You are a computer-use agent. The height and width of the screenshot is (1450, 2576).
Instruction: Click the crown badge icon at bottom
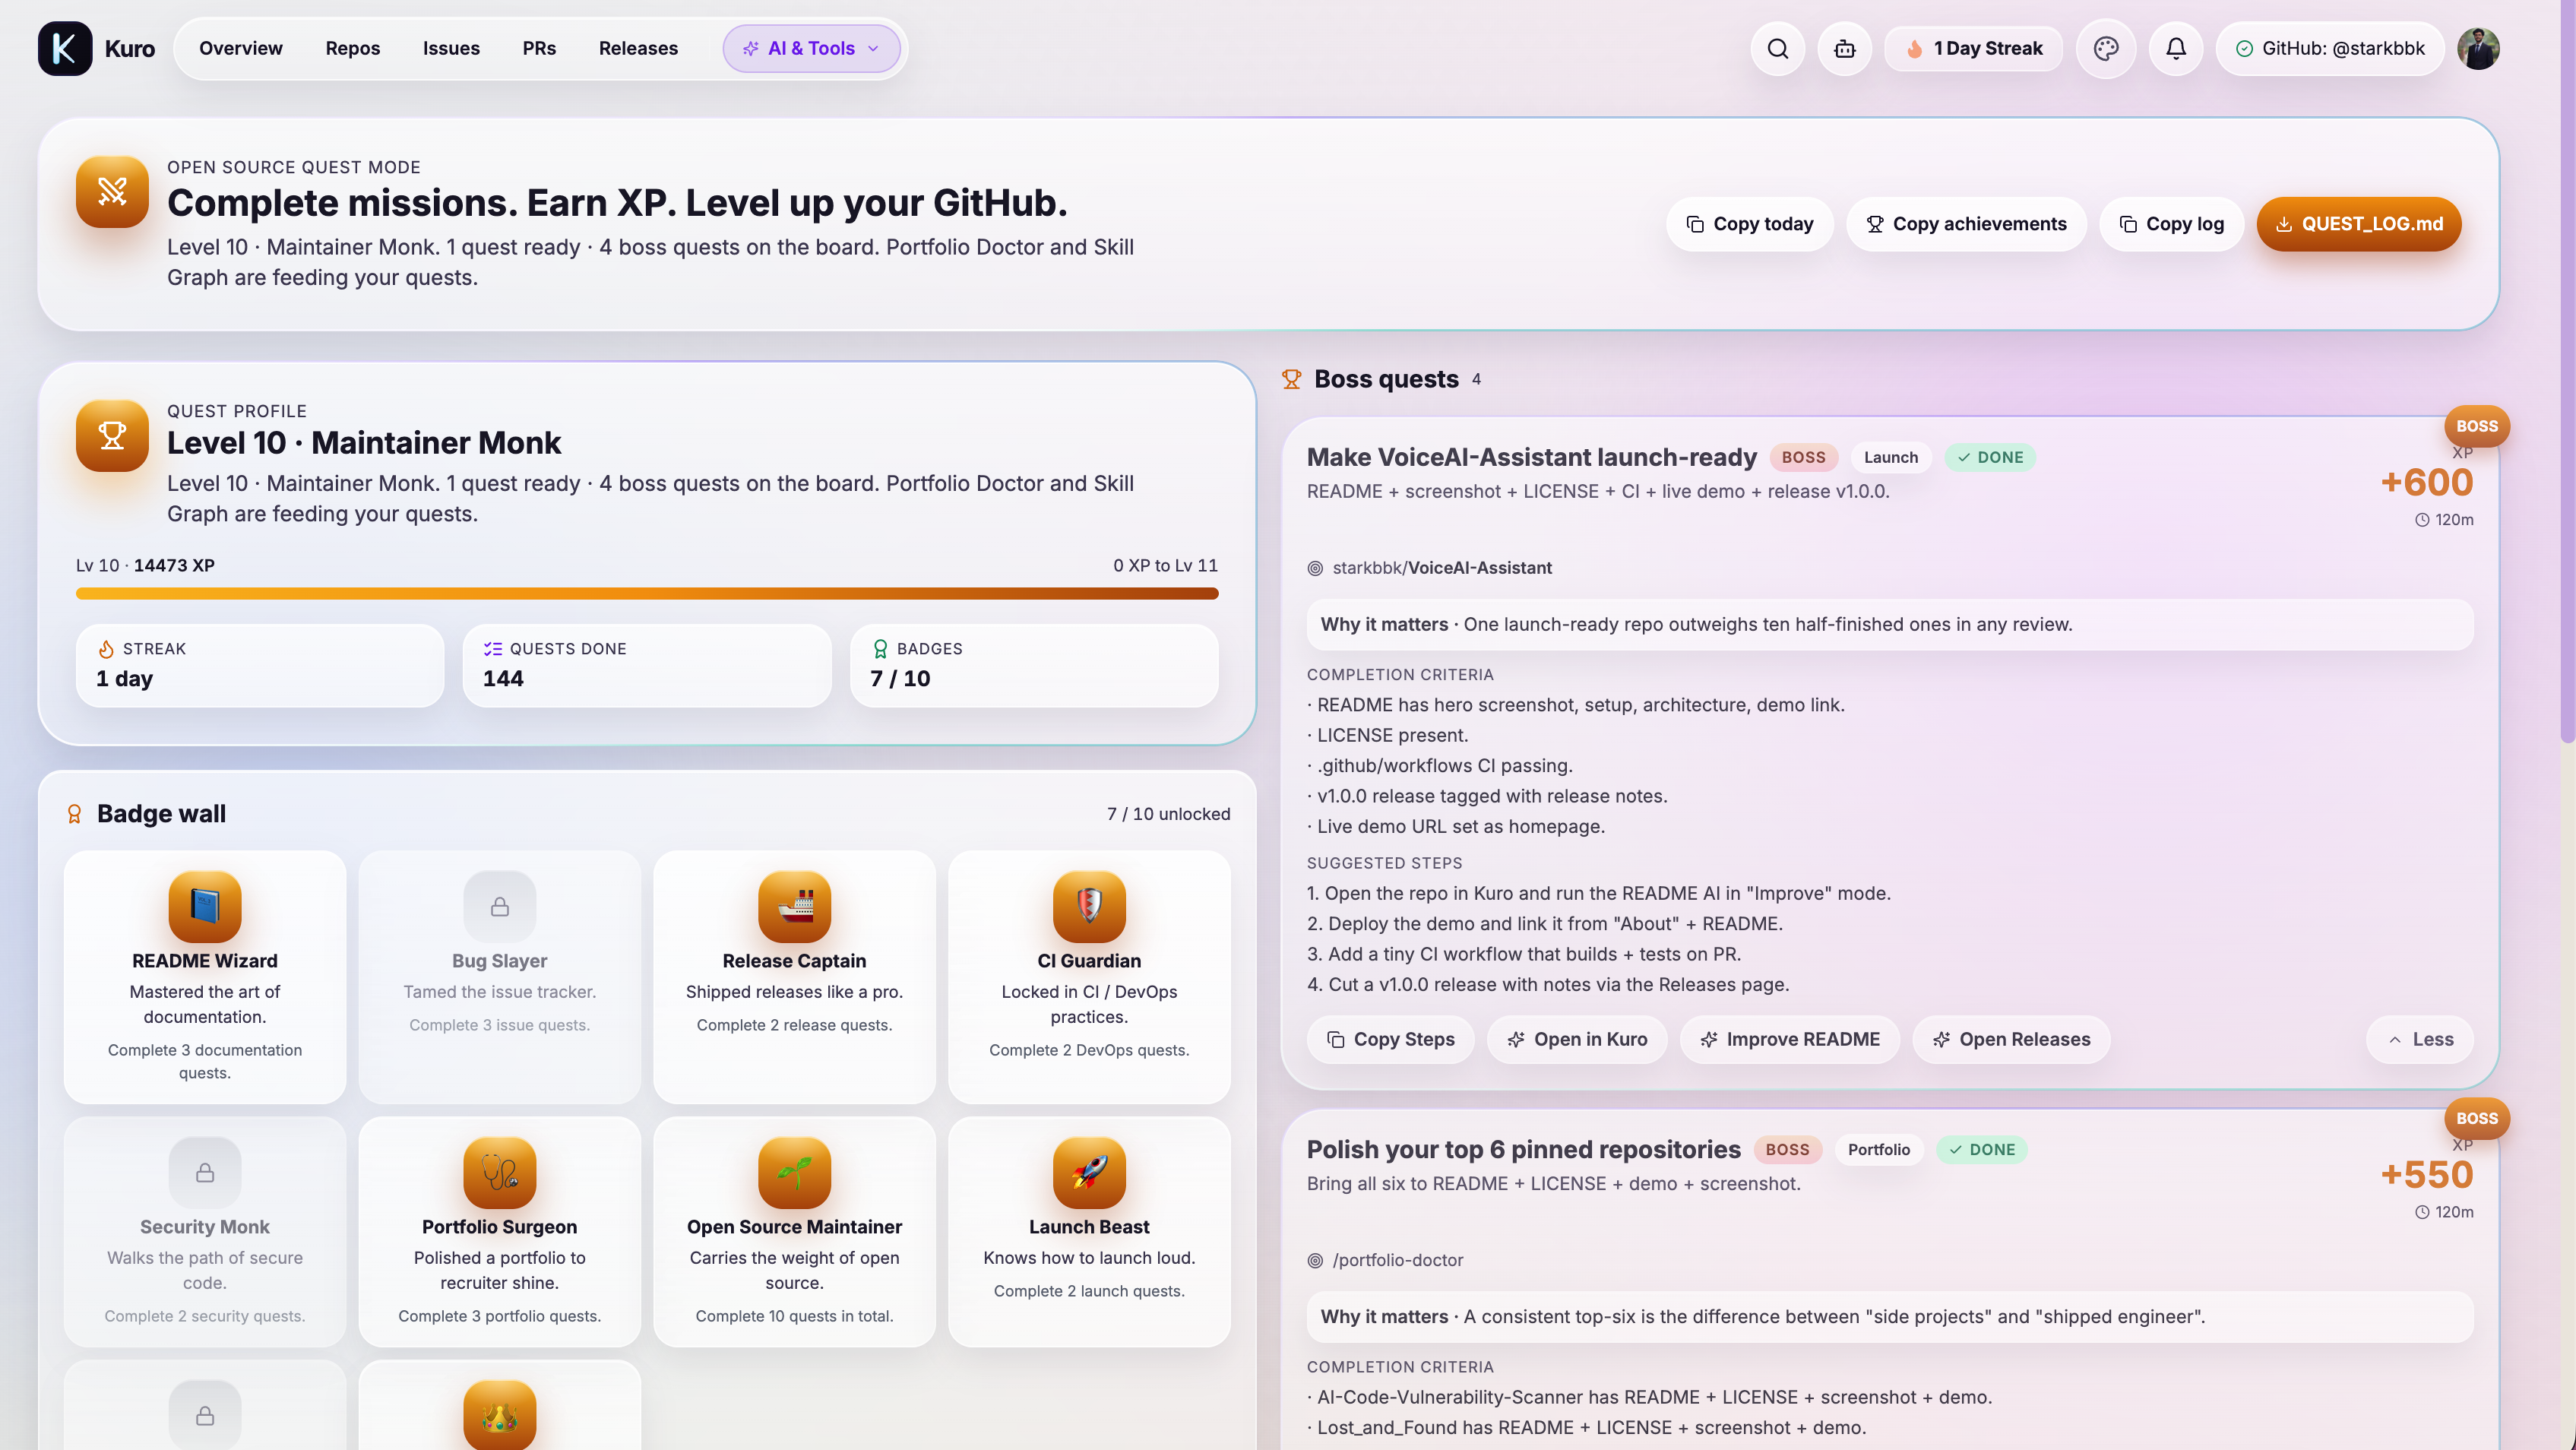[x=500, y=1415]
